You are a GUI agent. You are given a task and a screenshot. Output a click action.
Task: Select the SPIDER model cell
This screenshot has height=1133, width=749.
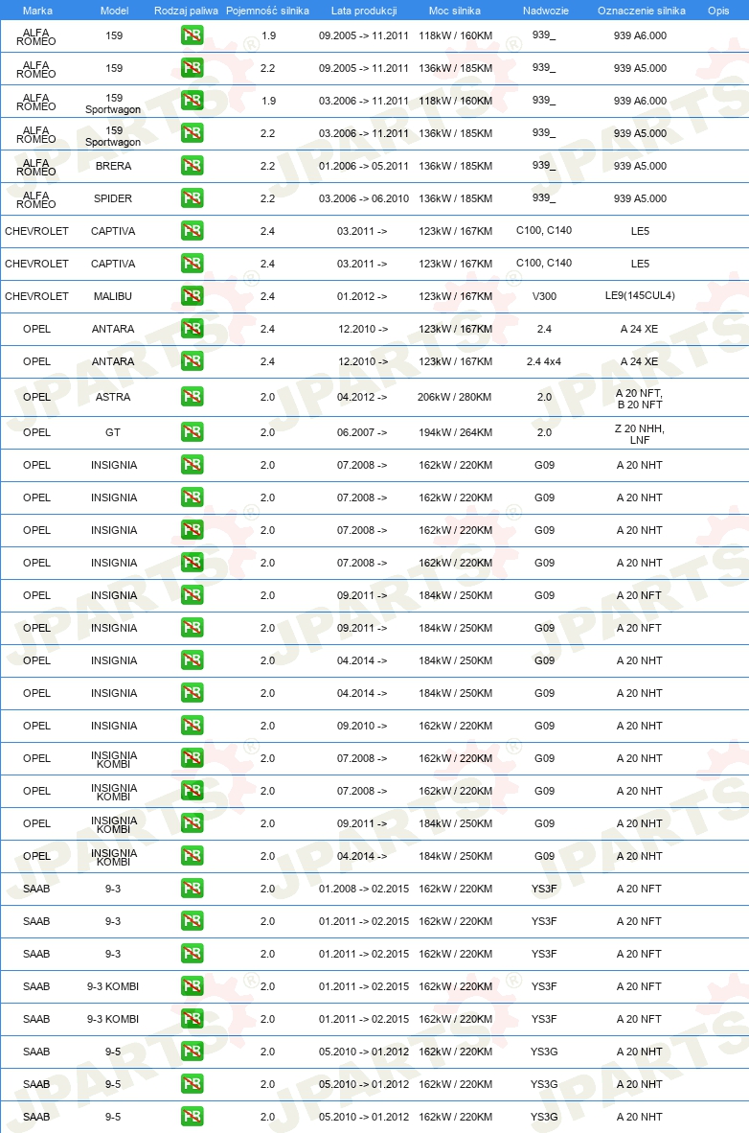click(113, 198)
